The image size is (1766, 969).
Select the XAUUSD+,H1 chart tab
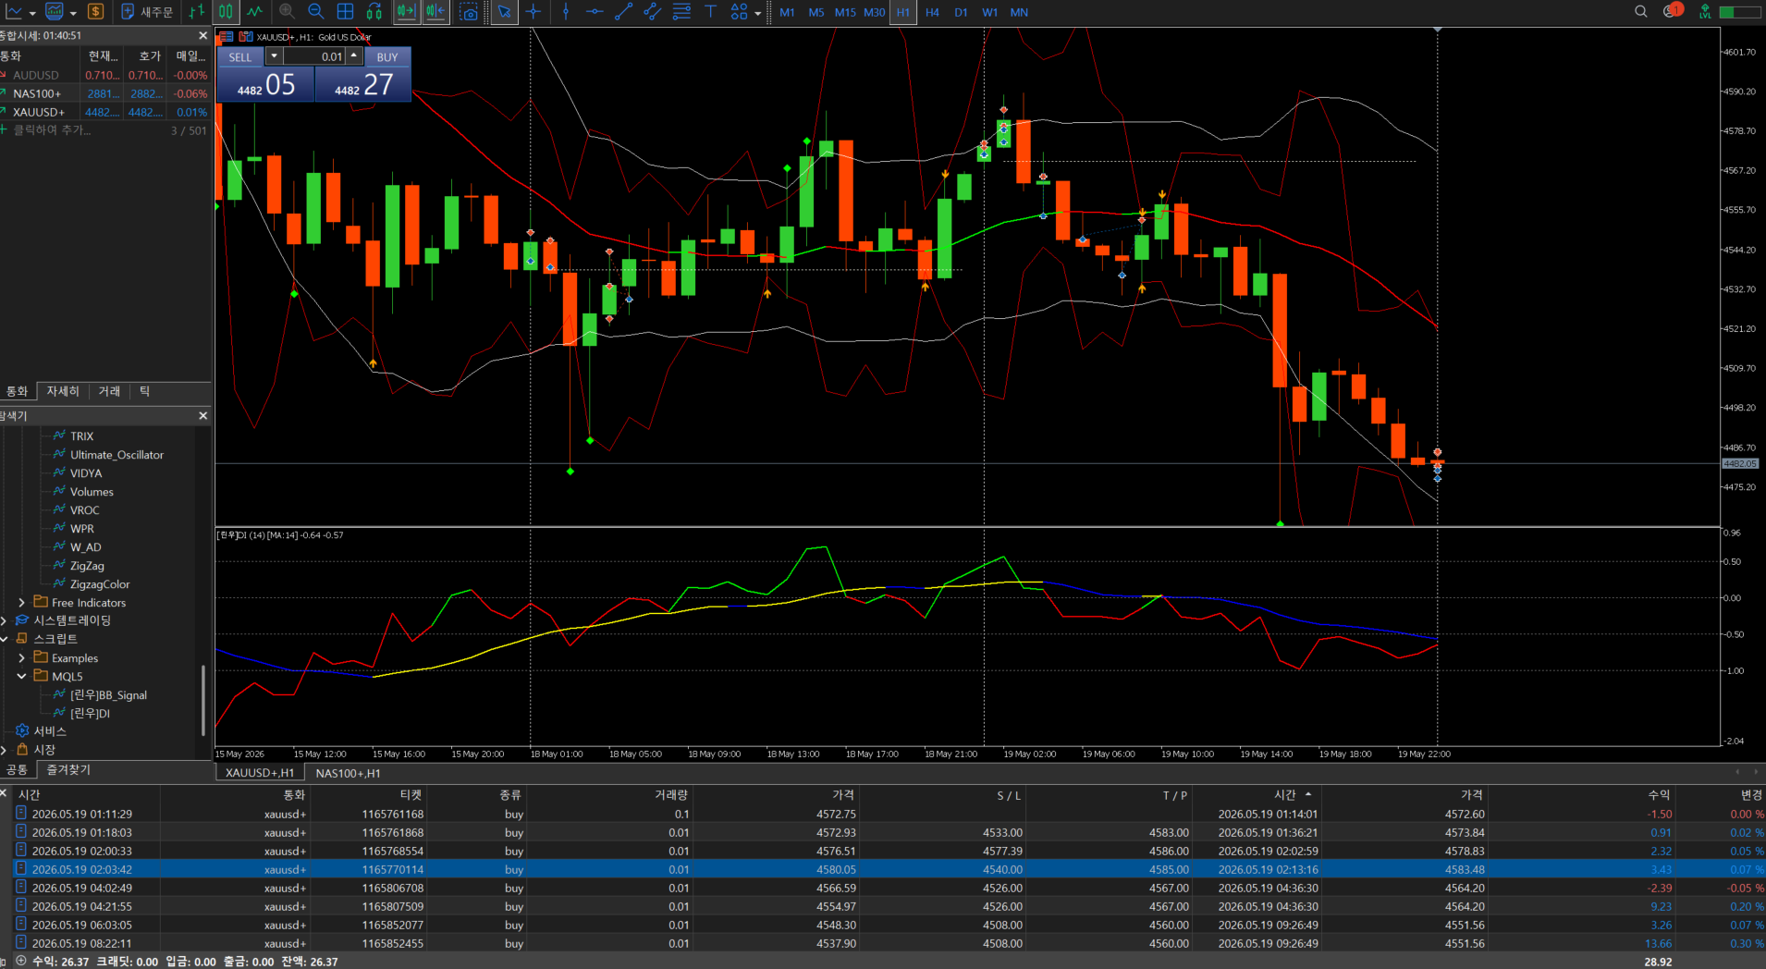pos(260,773)
